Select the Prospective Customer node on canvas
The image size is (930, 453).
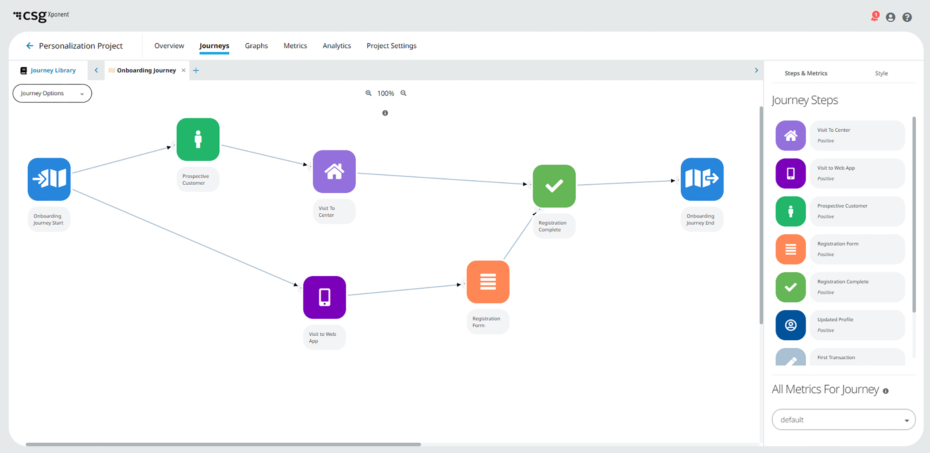coord(198,139)
